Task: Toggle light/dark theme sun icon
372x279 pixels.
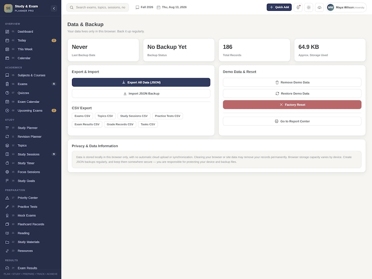Action: (309, 8)
